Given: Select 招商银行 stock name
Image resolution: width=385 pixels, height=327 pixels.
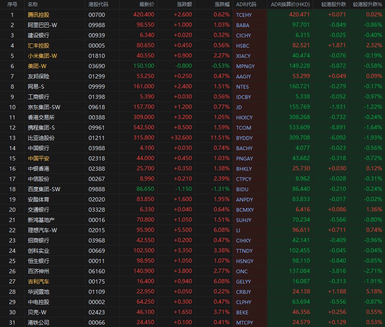Looking at the screenshot, I should click(x=38, y=240).
